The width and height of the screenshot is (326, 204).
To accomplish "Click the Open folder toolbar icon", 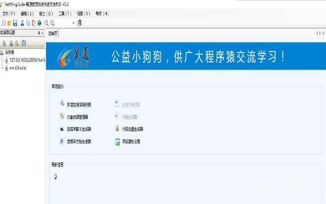I will (9, 23).
